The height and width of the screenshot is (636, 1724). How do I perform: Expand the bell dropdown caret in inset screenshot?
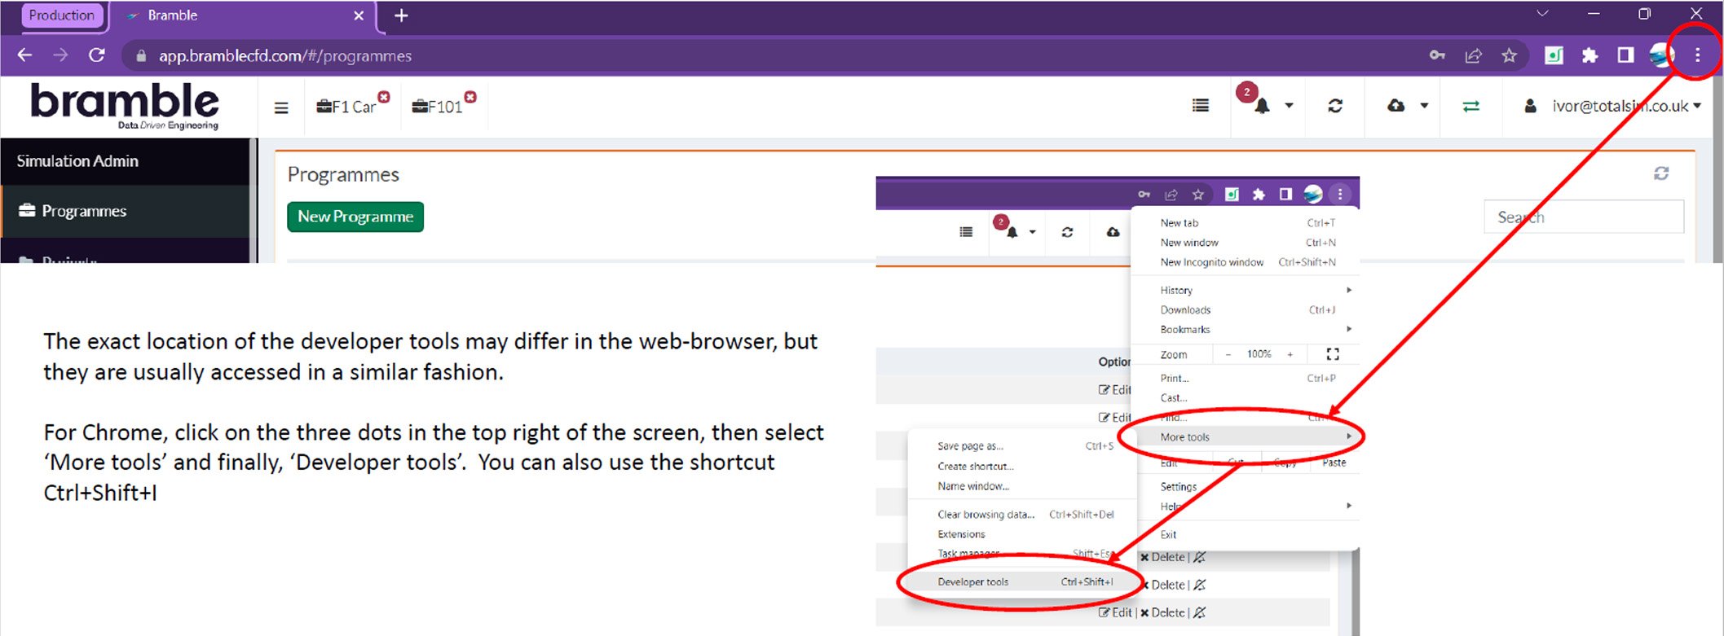coord(1032,232)
